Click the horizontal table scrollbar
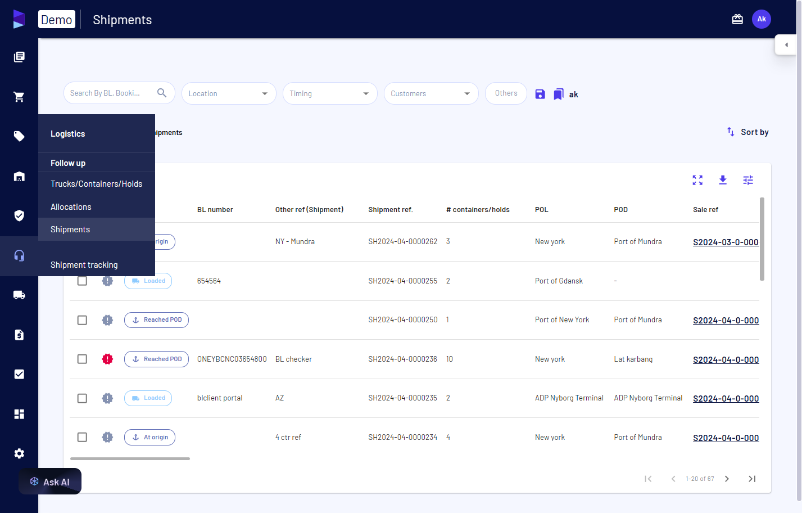 [x=130, y=458]
